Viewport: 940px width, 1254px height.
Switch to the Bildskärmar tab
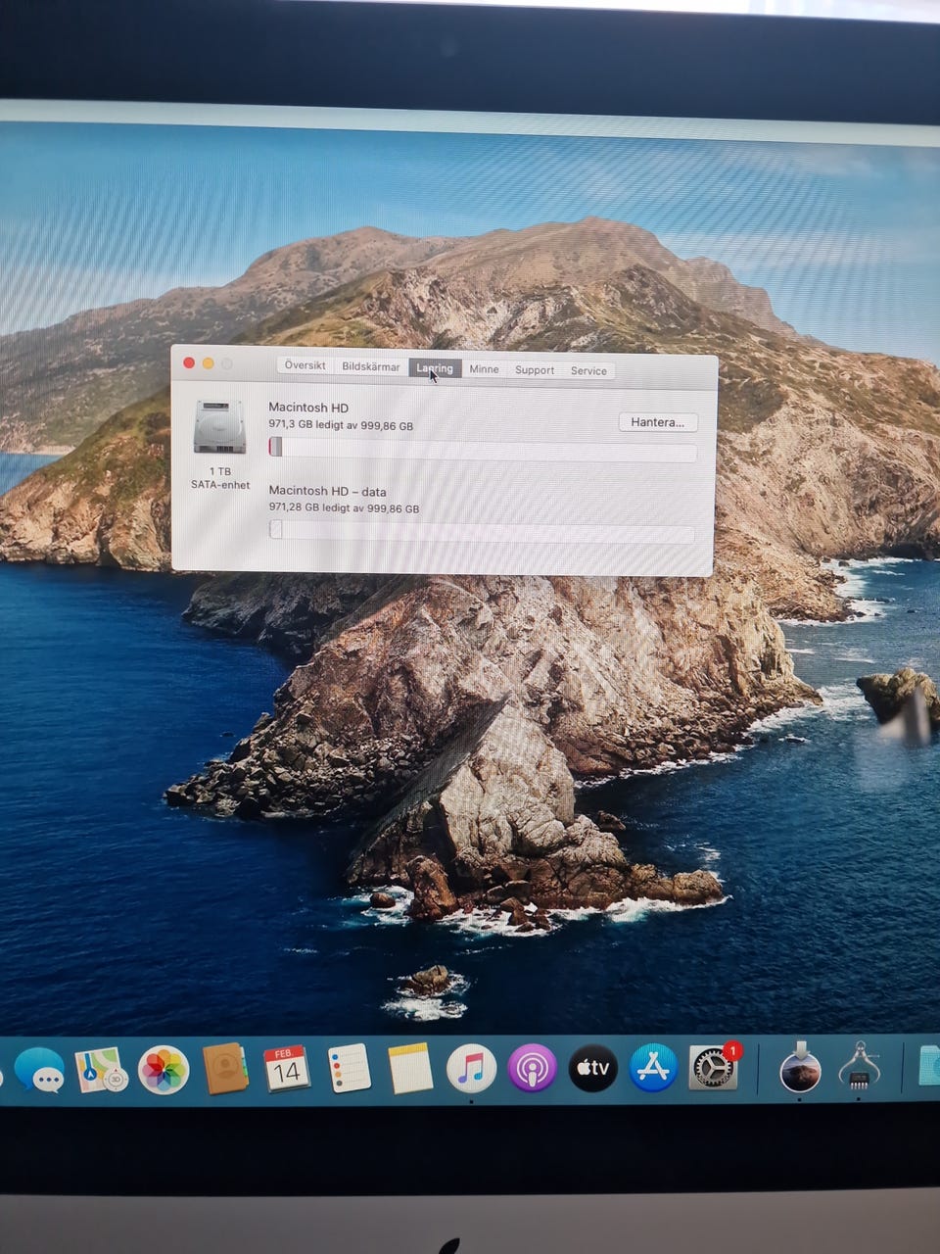click(x=370, y=366)
